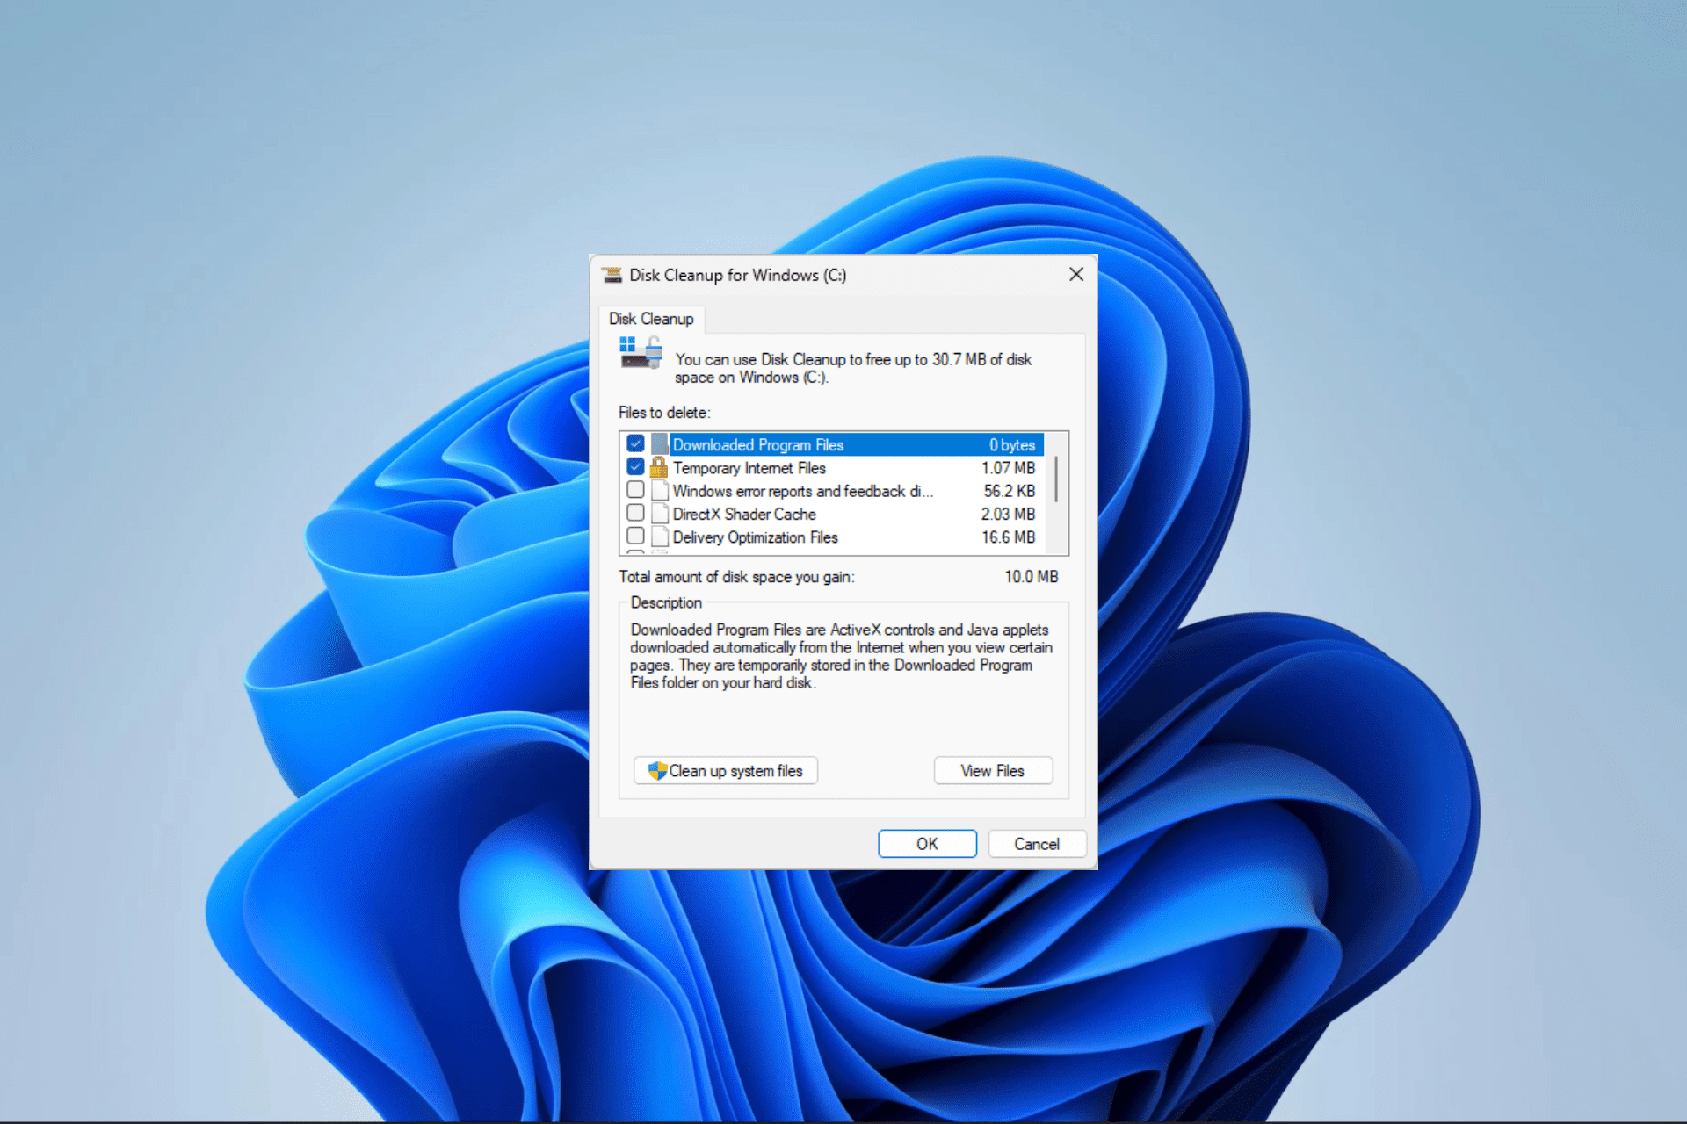Click the file icon beside Windows error reports item

658,491
